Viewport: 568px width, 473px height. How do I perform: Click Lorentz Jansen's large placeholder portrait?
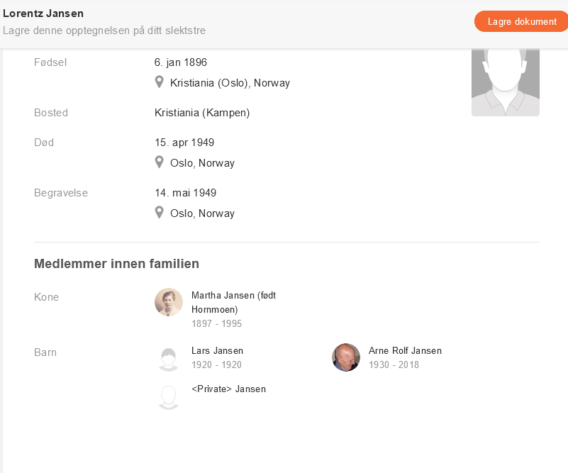click(505, 82)
